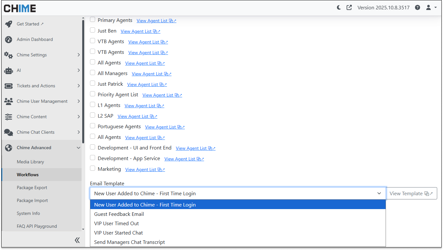Click the View Template button
The image size is (443, 250).
[411, 193]
